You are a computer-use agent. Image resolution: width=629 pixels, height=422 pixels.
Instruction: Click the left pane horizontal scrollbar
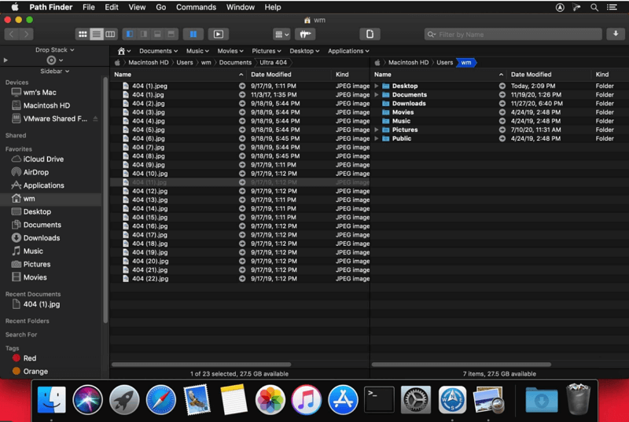[201, 365]
